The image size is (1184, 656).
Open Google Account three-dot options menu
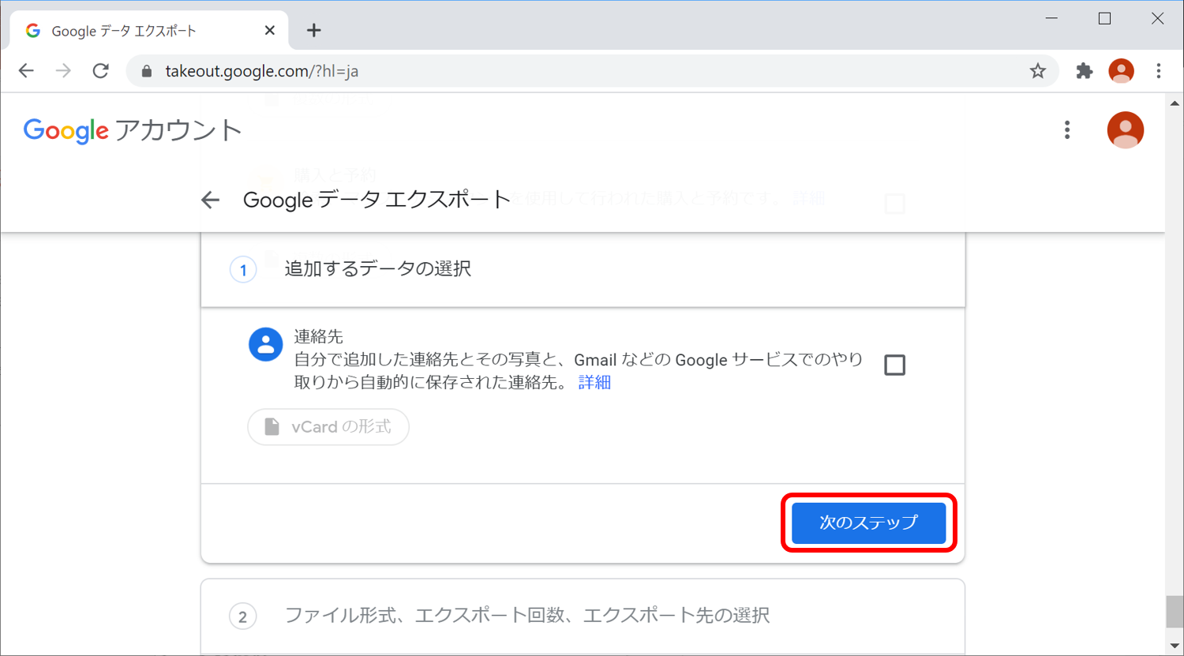[x=1067, y=130]
